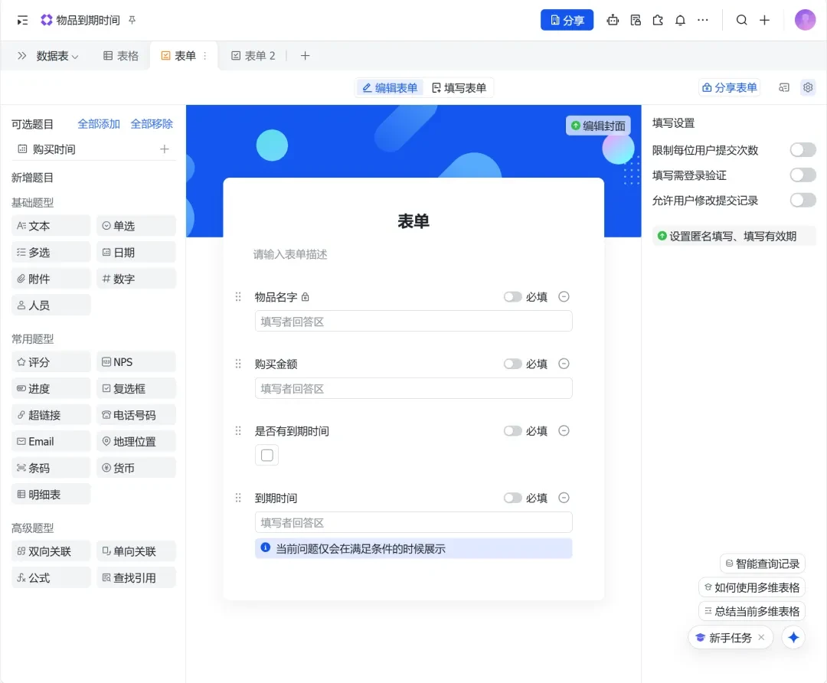Open the user avatar menu
This screenshot has width=827, height=683.
coord(805,20)
